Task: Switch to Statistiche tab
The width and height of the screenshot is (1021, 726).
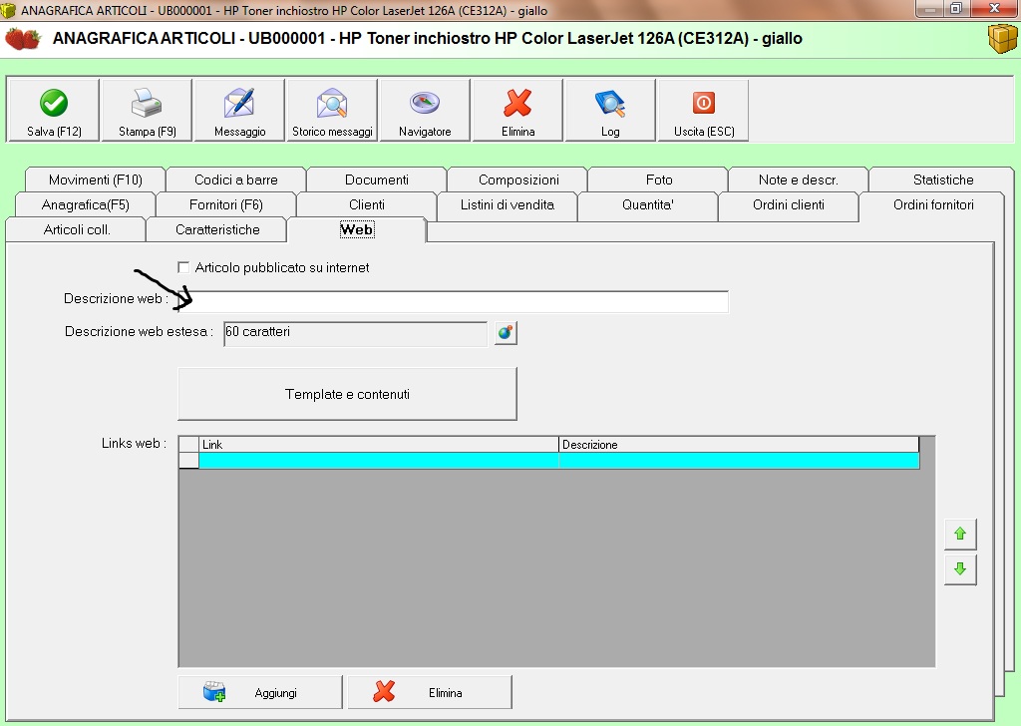Action: click(x=943, y=180)
